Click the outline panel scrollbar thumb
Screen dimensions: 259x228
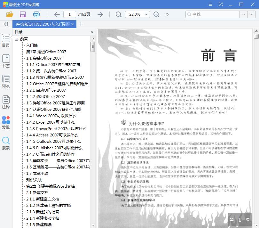point(93,47)
